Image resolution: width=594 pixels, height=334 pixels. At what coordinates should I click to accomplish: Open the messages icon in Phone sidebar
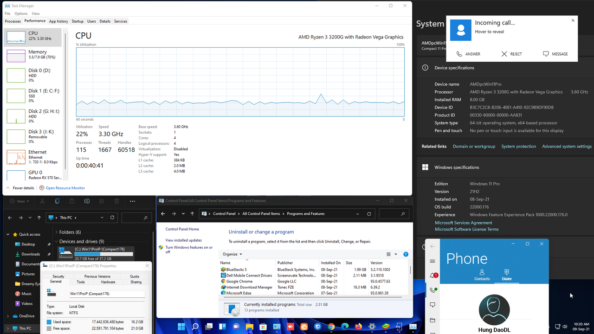[x=433, y=305]
